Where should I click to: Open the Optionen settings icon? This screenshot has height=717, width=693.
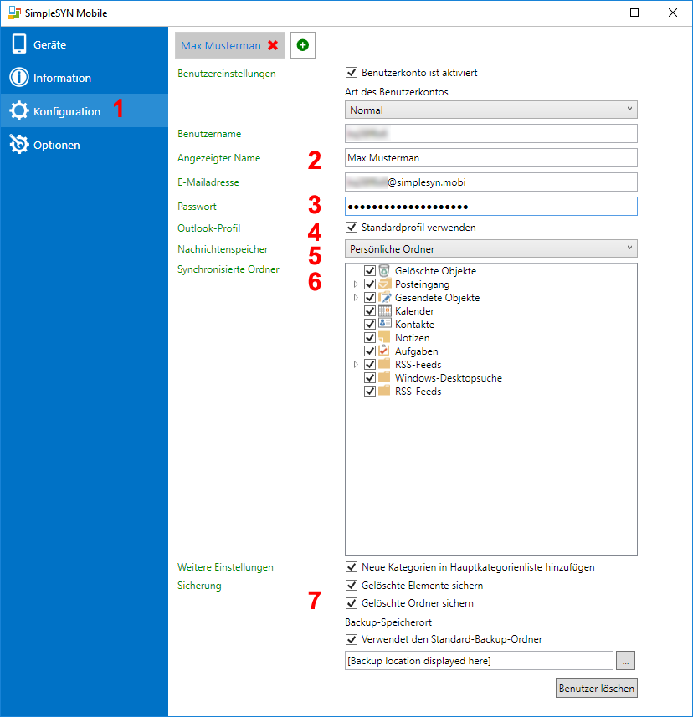19,145
